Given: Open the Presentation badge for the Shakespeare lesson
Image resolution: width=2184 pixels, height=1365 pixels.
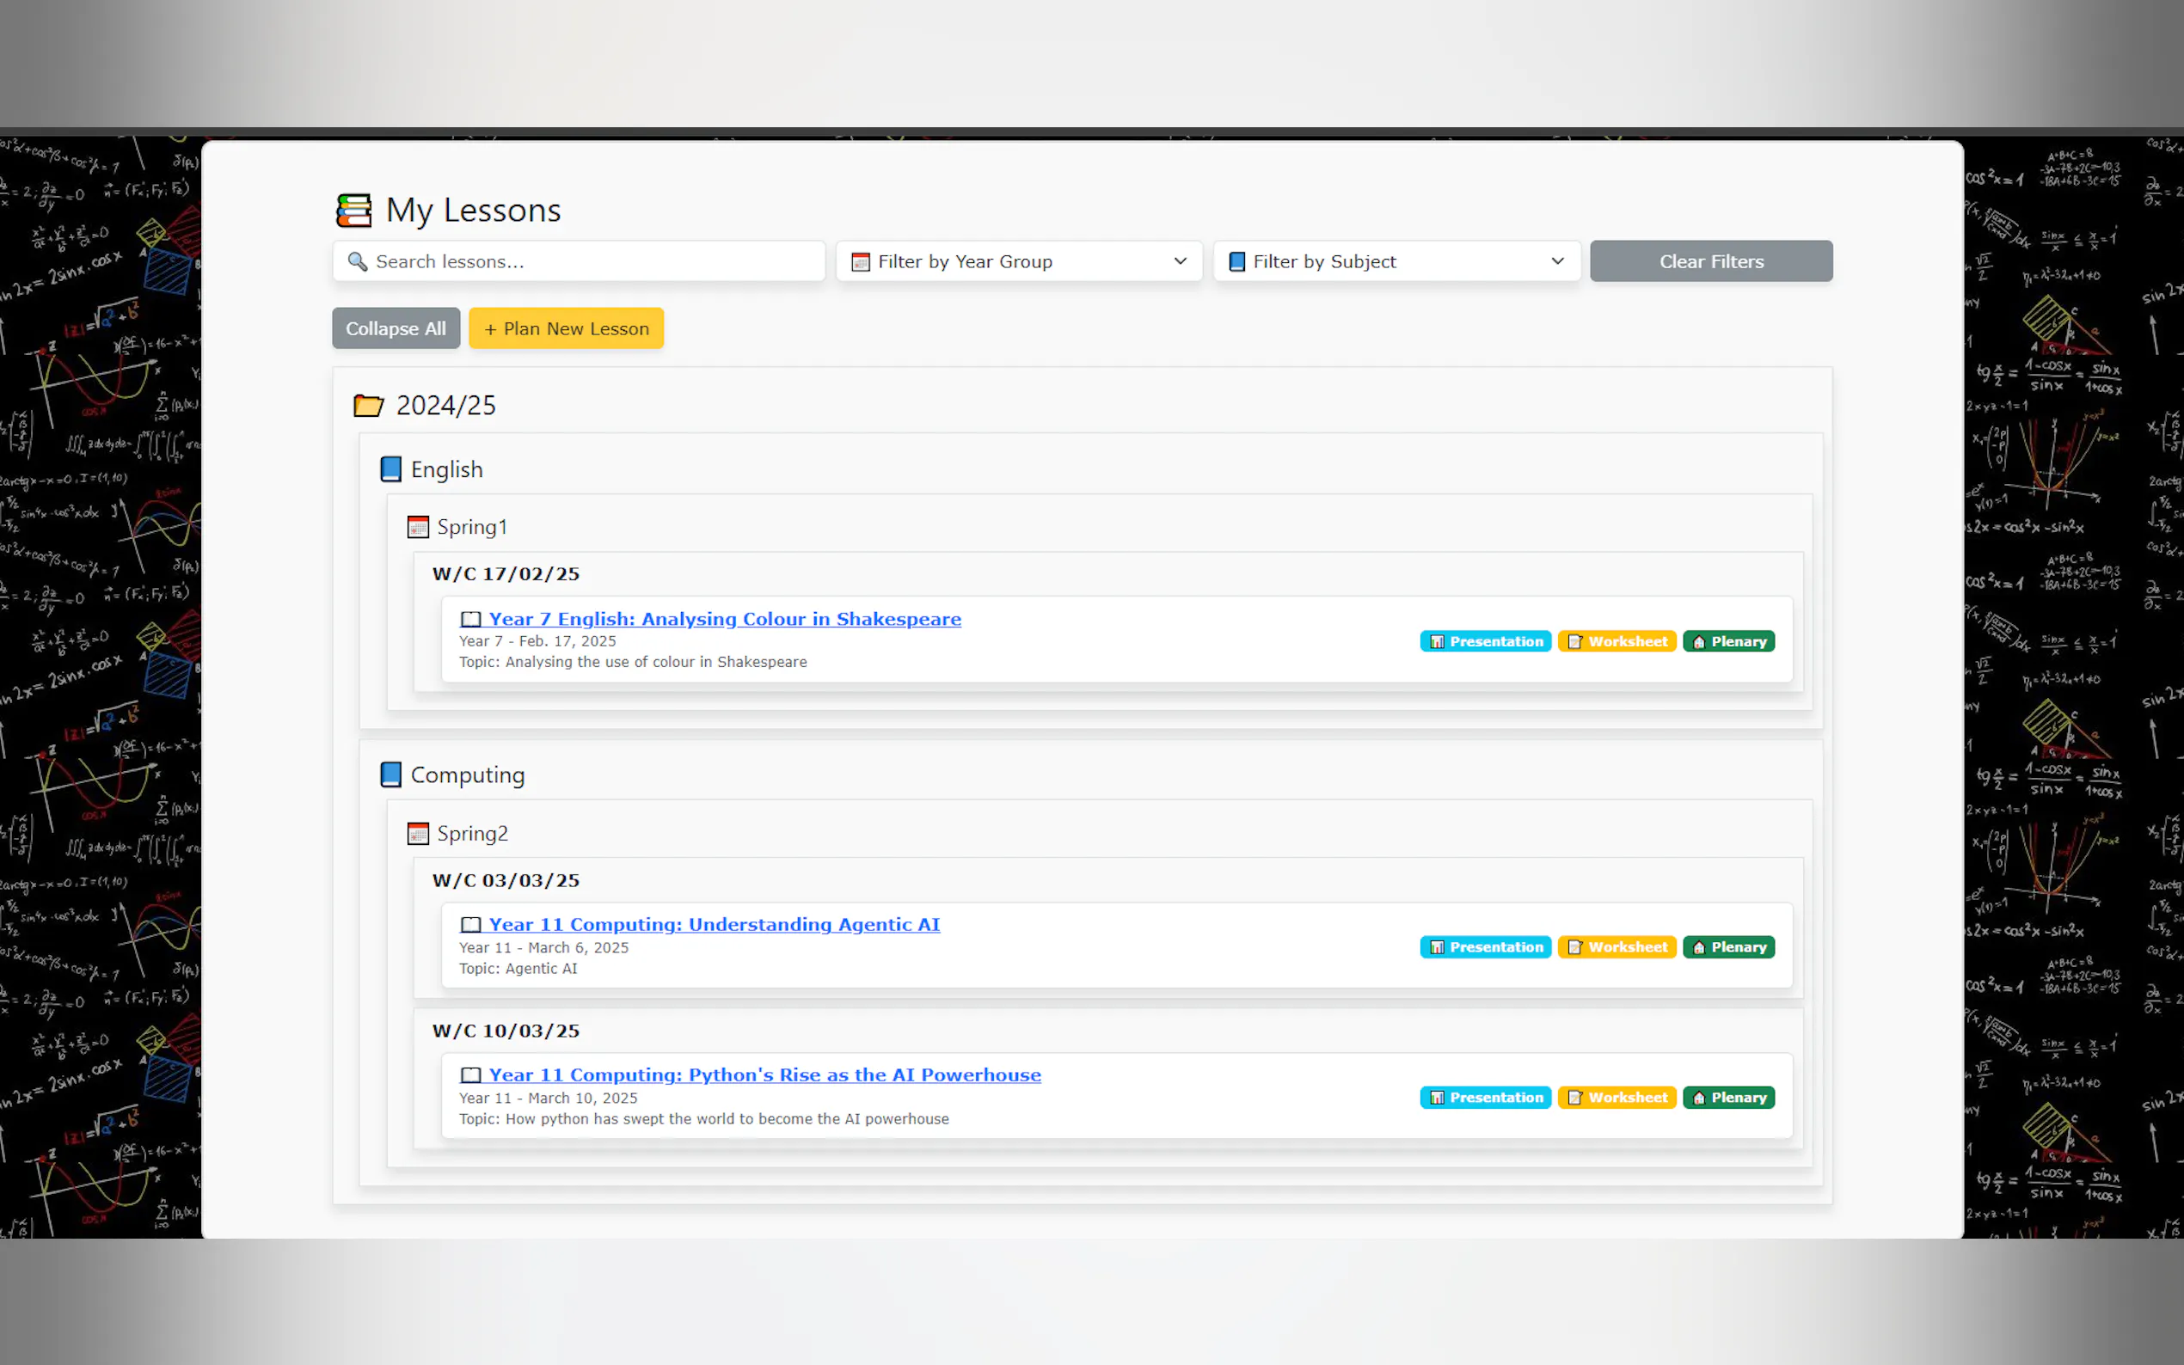Looking at the screenshot, I should pyautogui.click(x=1485, y=642).
